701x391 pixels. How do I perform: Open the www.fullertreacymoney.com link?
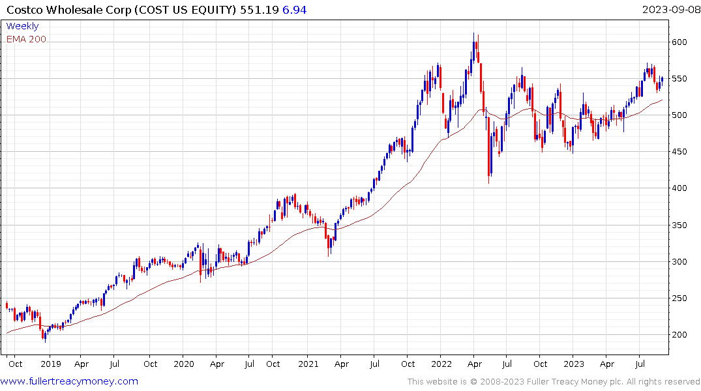[69, 381]
